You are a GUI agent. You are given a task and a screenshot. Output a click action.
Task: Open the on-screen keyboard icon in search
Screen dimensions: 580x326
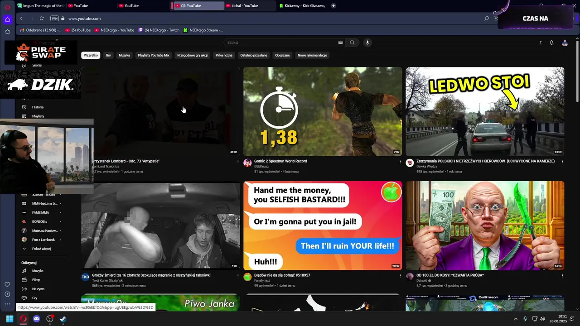[340, 43]
